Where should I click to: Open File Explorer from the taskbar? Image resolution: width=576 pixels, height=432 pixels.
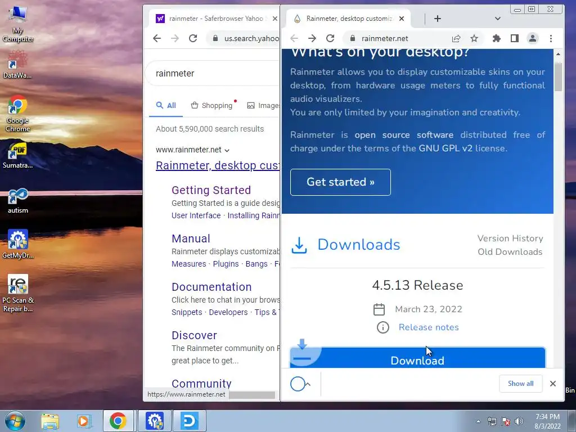click(50, 421)
